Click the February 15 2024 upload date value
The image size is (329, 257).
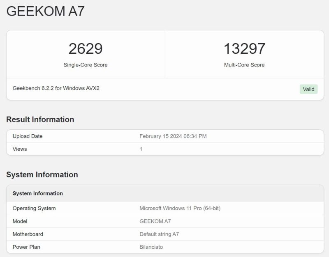click(173, 136)
